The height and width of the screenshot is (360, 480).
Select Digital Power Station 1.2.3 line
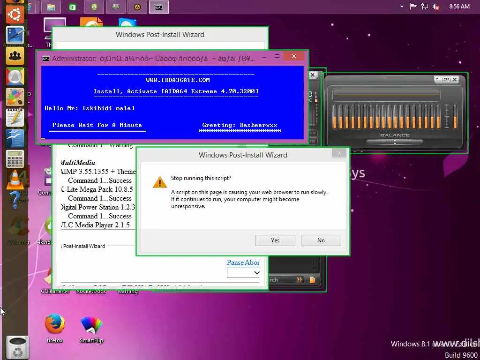pos(97,207)
